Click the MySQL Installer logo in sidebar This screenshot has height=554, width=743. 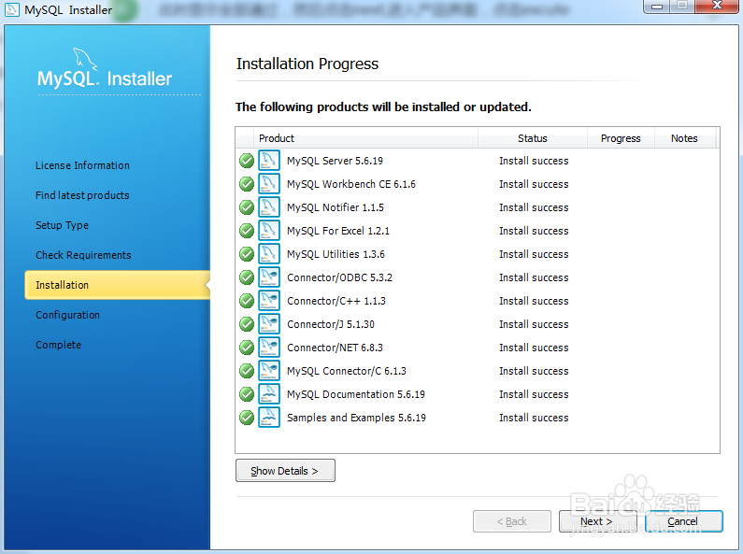coord(105,68)
